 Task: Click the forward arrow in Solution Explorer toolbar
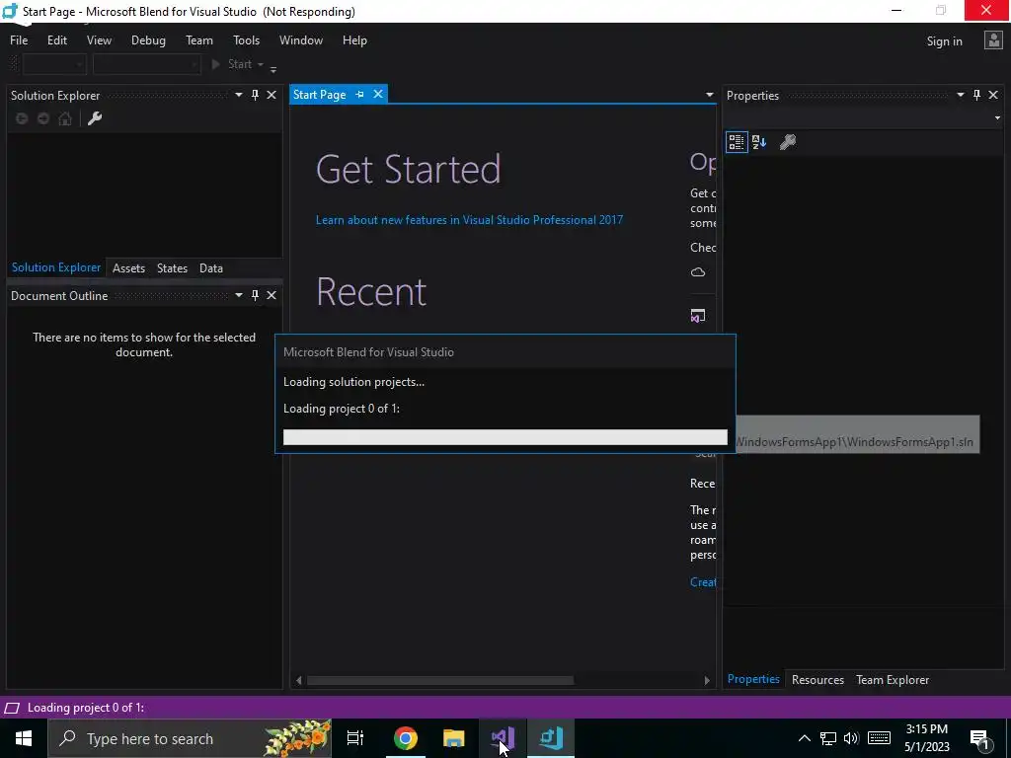point(43,118)
